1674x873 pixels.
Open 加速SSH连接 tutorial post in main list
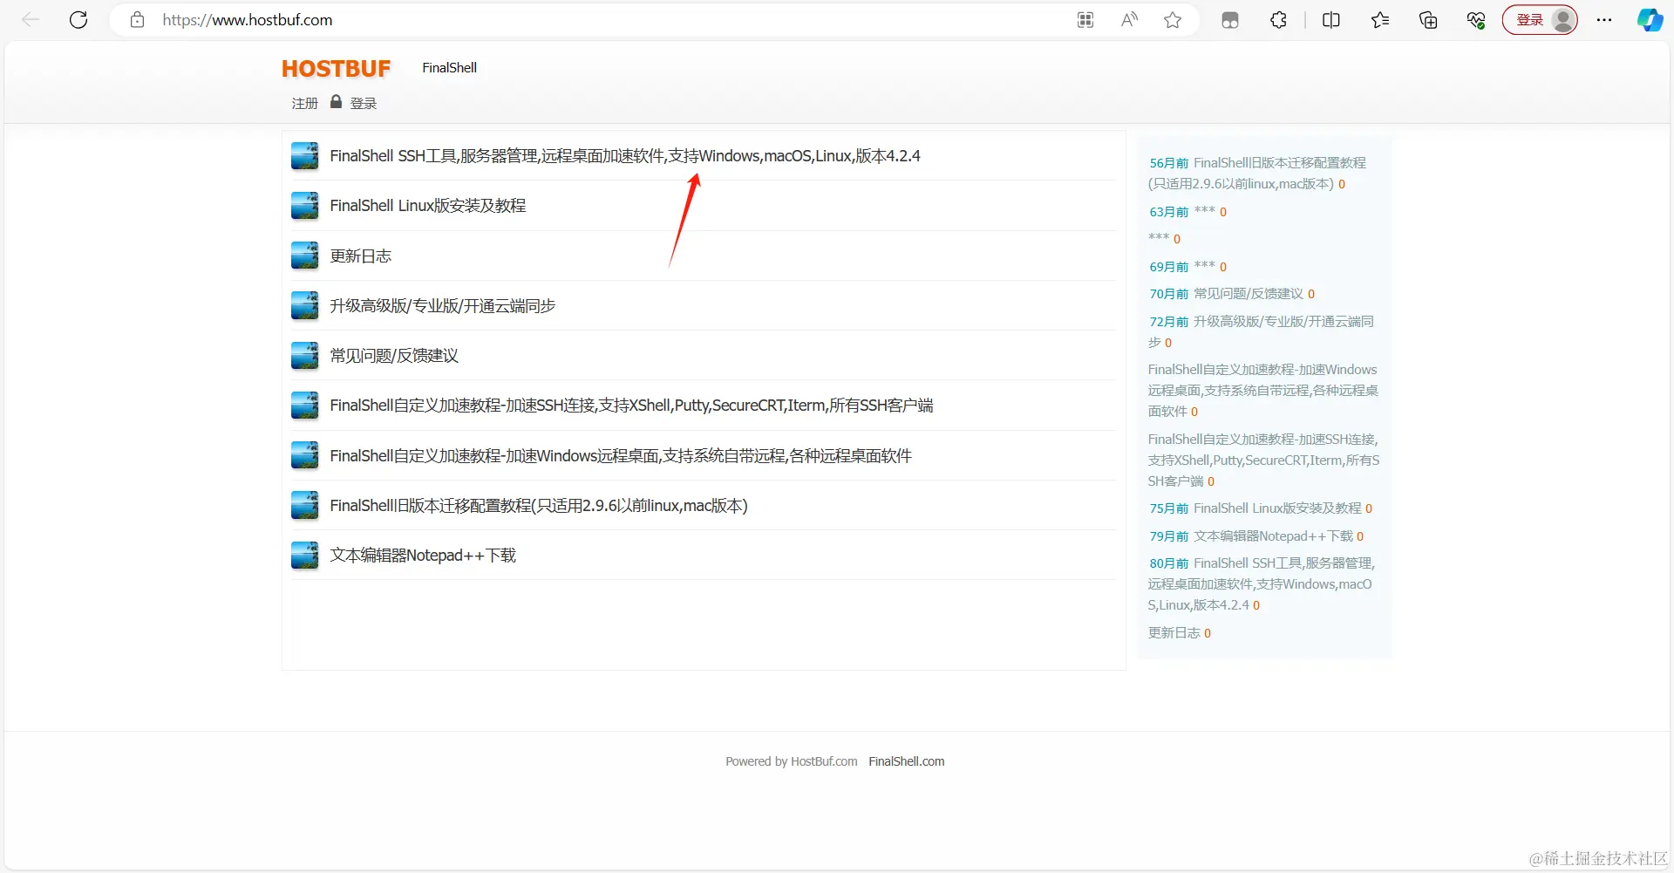pos(631,406)
